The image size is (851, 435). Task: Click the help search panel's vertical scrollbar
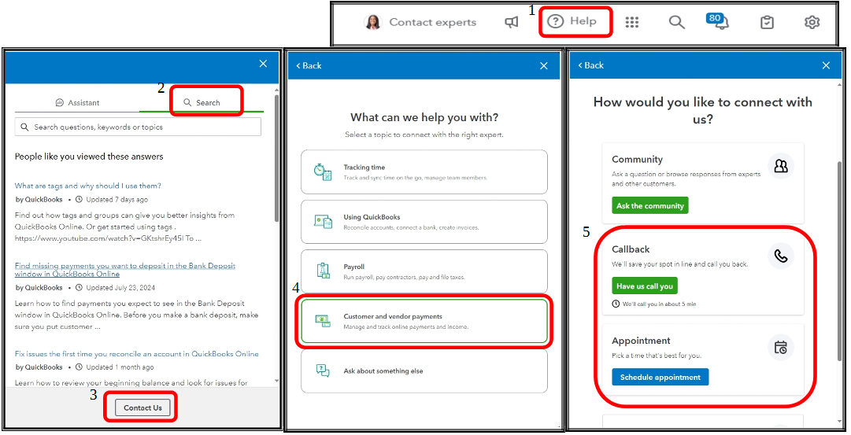tap(277, 157)
